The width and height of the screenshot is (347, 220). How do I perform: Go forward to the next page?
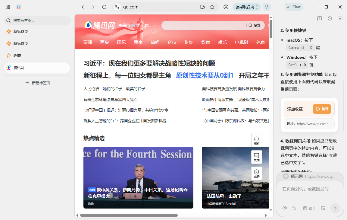(x=93, y=7)
